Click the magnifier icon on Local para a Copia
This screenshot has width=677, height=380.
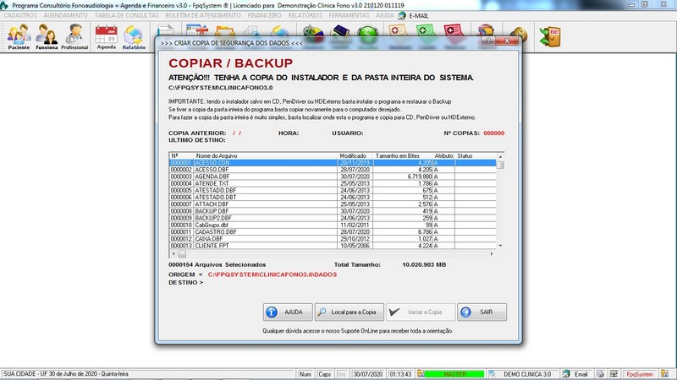coord(322,312)
